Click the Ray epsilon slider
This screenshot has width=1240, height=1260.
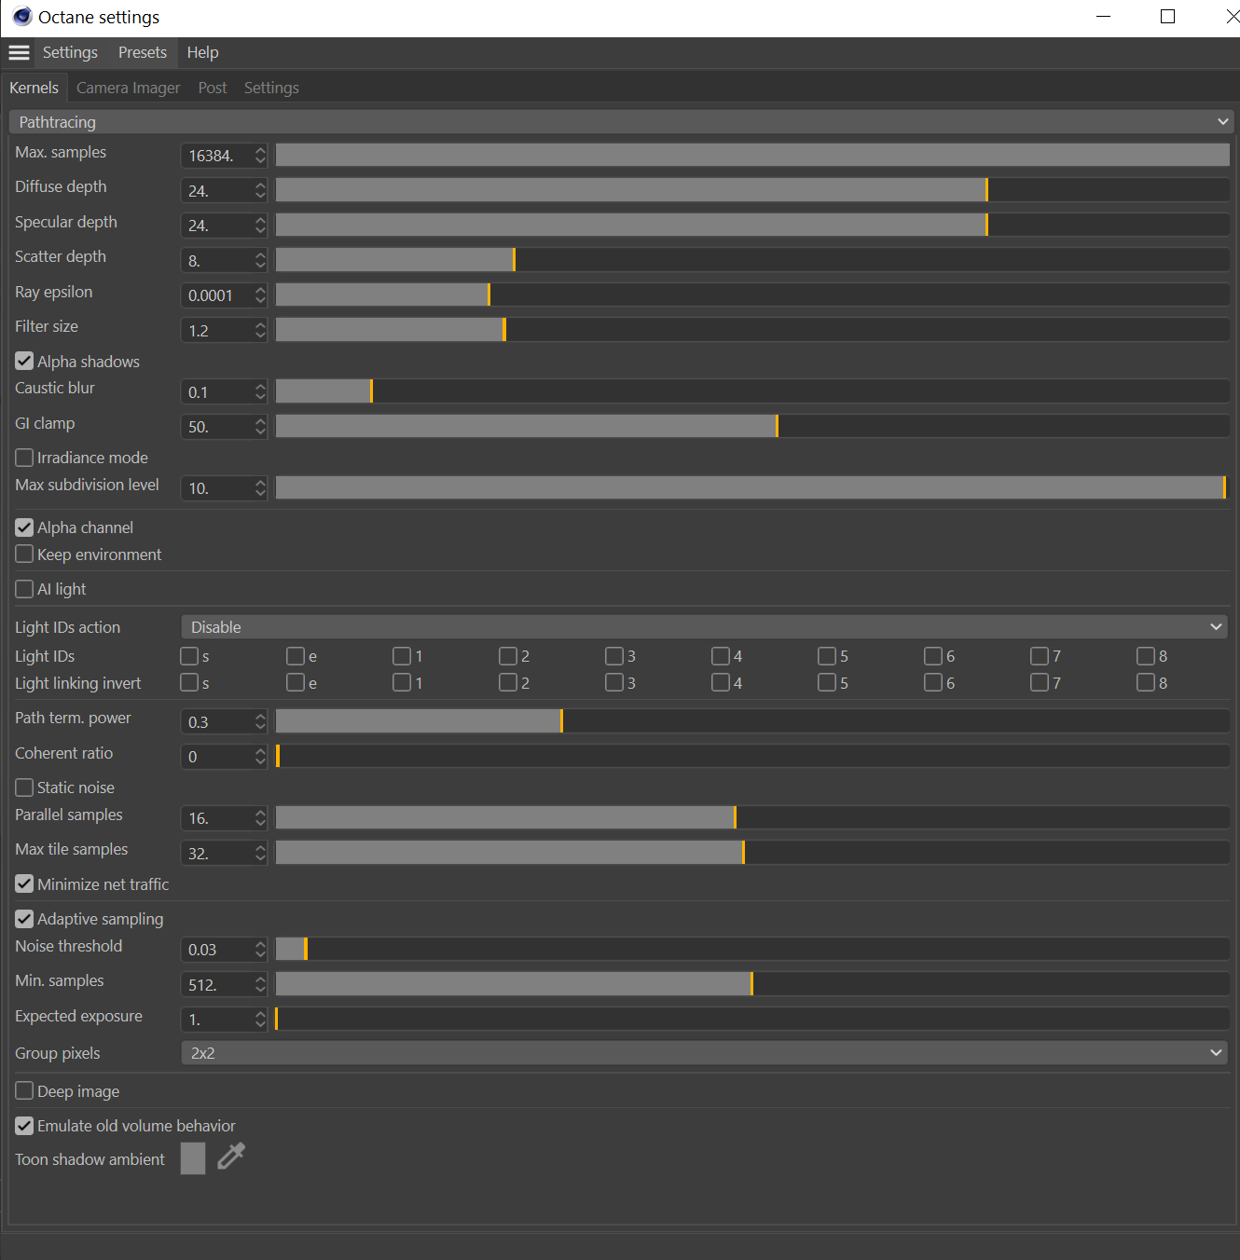coord(752,294)
